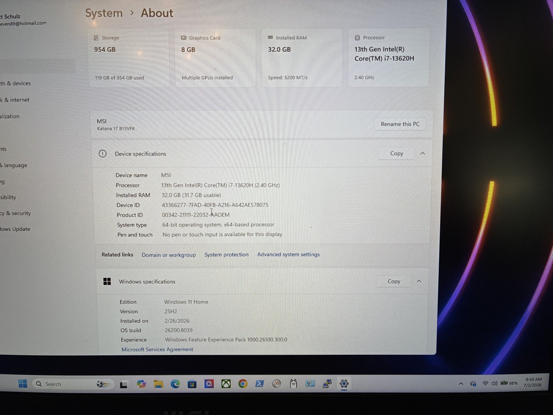This screenshot has height=415, width=553.
Task: Click the taskbar Search box
Action: point(73,384)
